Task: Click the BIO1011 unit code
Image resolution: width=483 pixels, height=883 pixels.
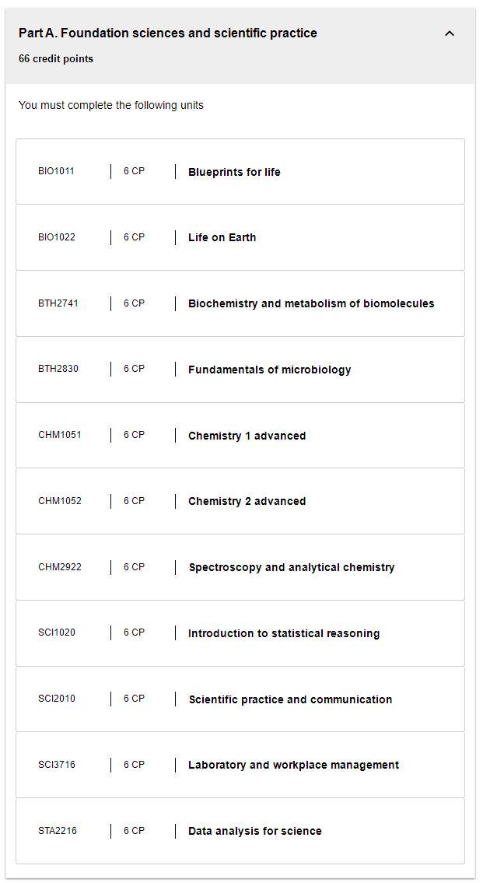Action: click(56, 171)
